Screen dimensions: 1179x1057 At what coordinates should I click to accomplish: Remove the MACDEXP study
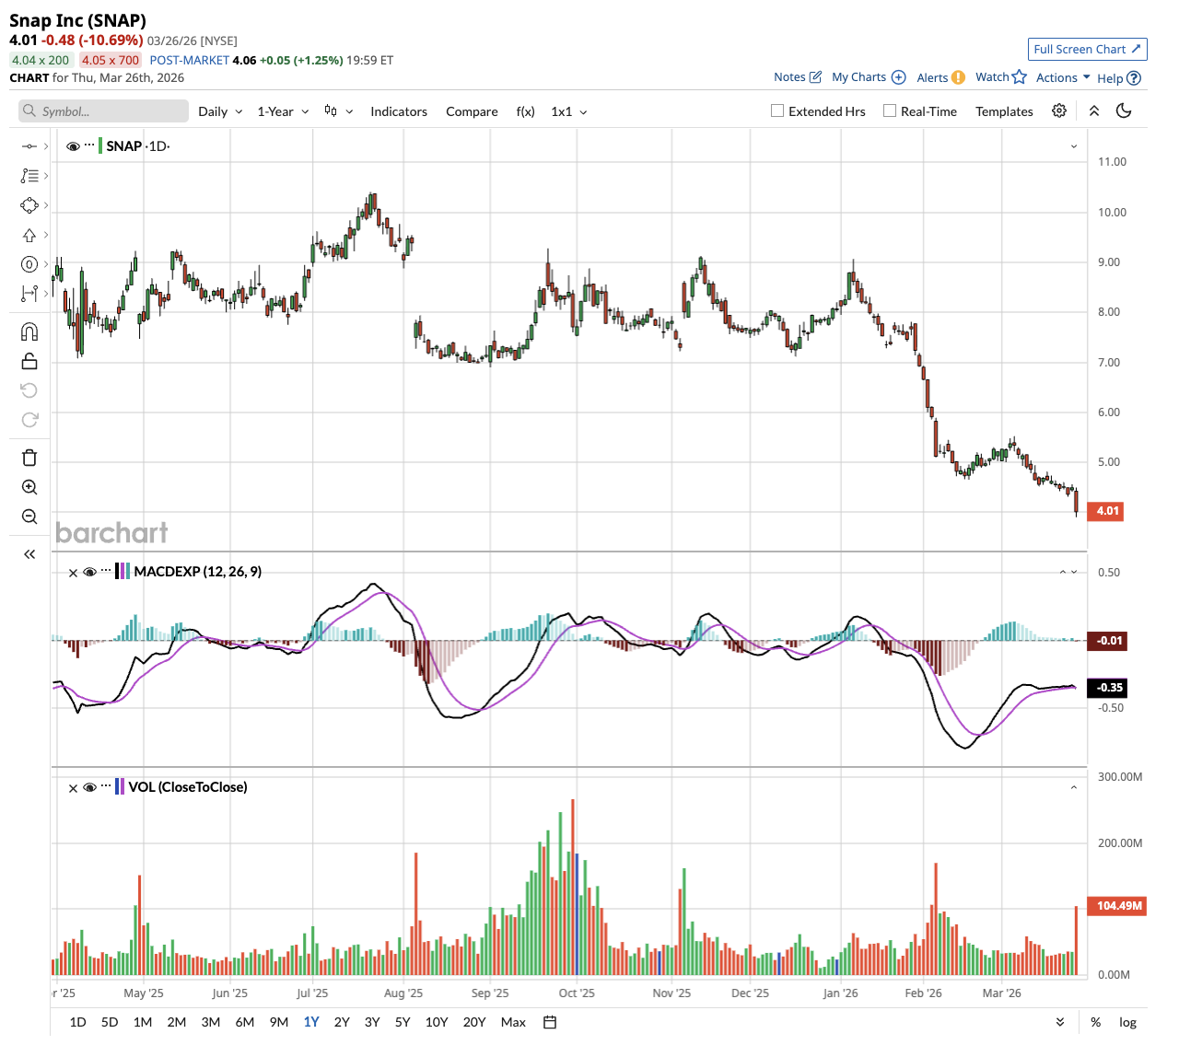tap(74, 572)
